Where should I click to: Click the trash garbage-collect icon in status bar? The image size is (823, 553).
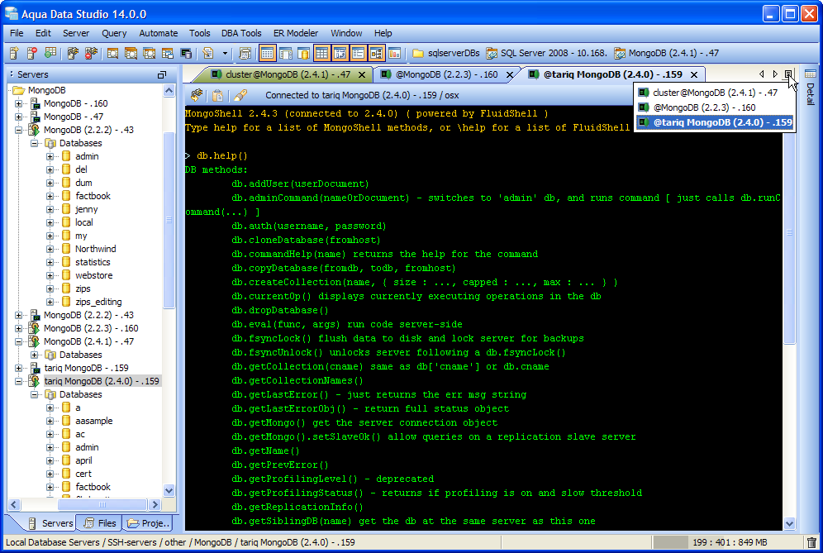(811, 542)
